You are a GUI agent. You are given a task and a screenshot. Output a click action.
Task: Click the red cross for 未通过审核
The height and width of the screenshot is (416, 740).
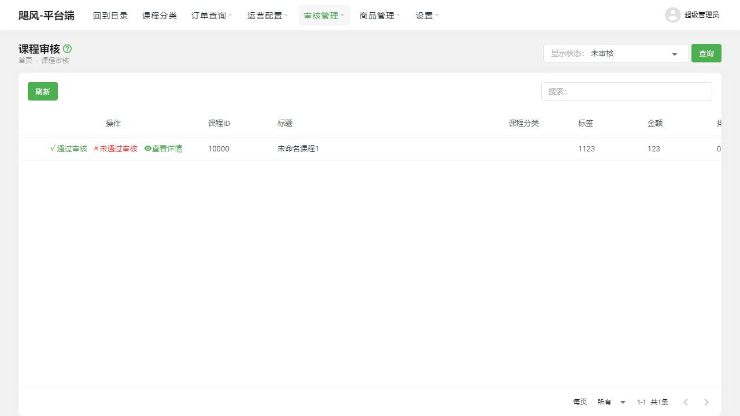pos(96,148)
